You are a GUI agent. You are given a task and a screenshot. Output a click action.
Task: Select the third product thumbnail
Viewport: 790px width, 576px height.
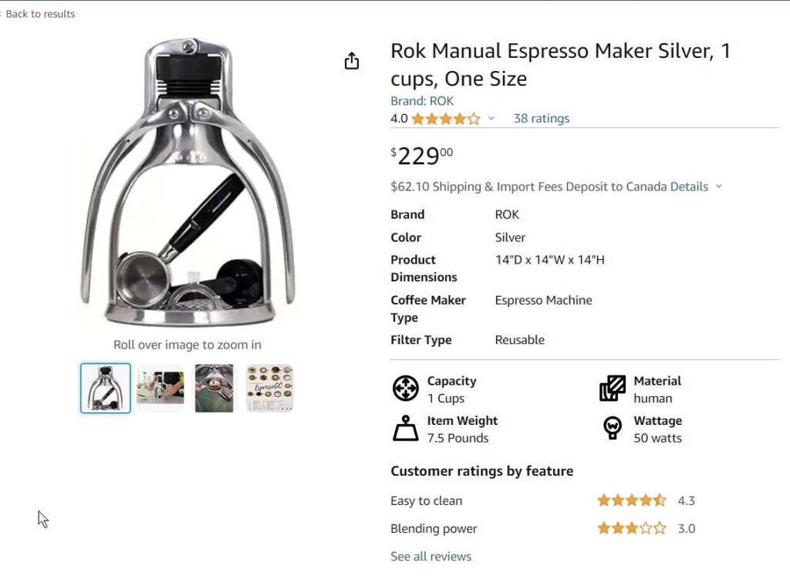tap(214, 388)
